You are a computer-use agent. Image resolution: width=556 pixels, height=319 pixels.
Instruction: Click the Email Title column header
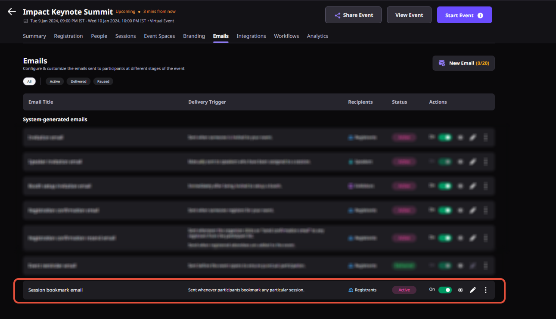(x=41, y=102)
